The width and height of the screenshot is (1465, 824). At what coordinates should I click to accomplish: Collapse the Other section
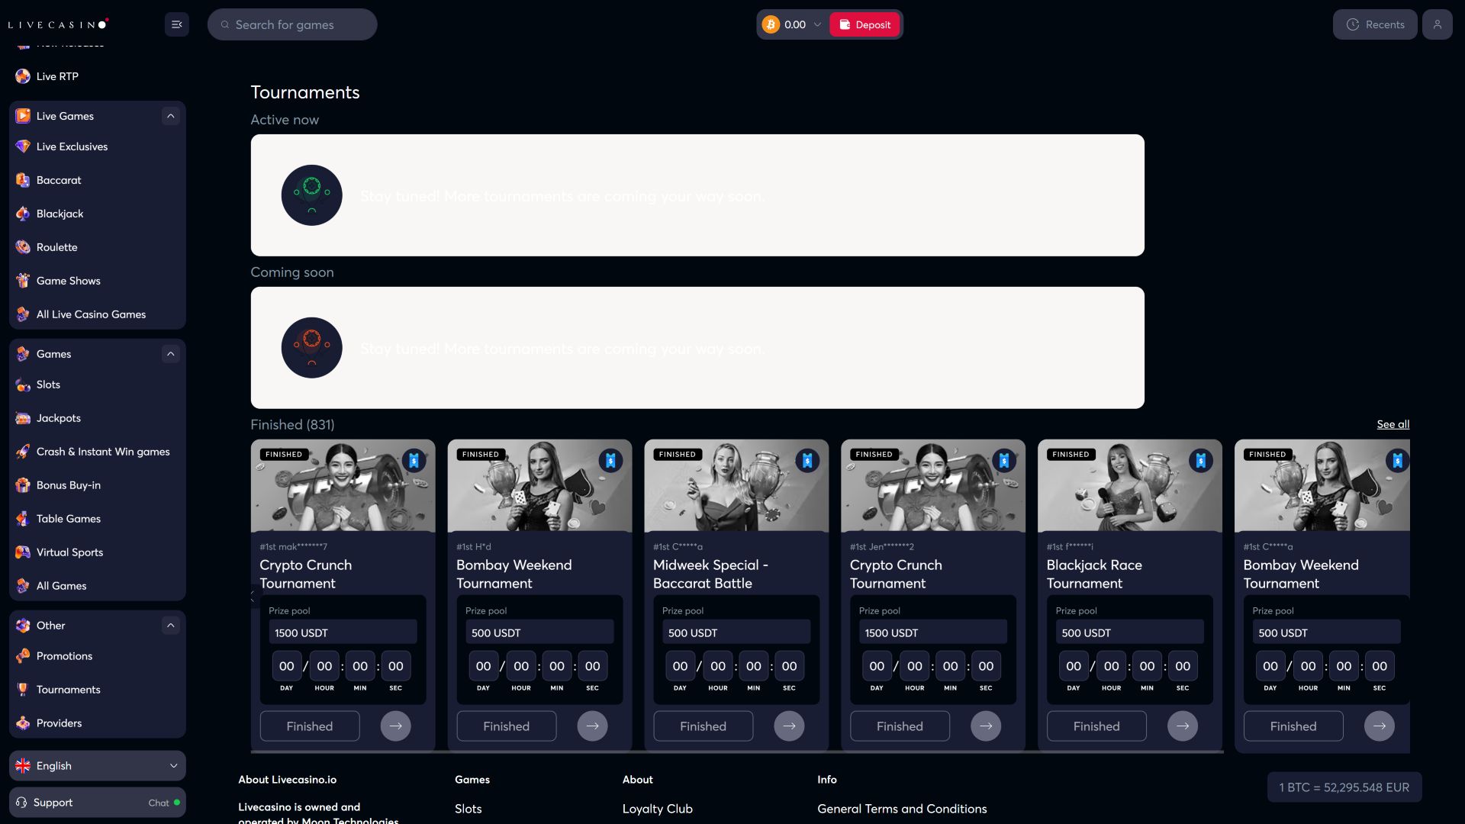171,626
